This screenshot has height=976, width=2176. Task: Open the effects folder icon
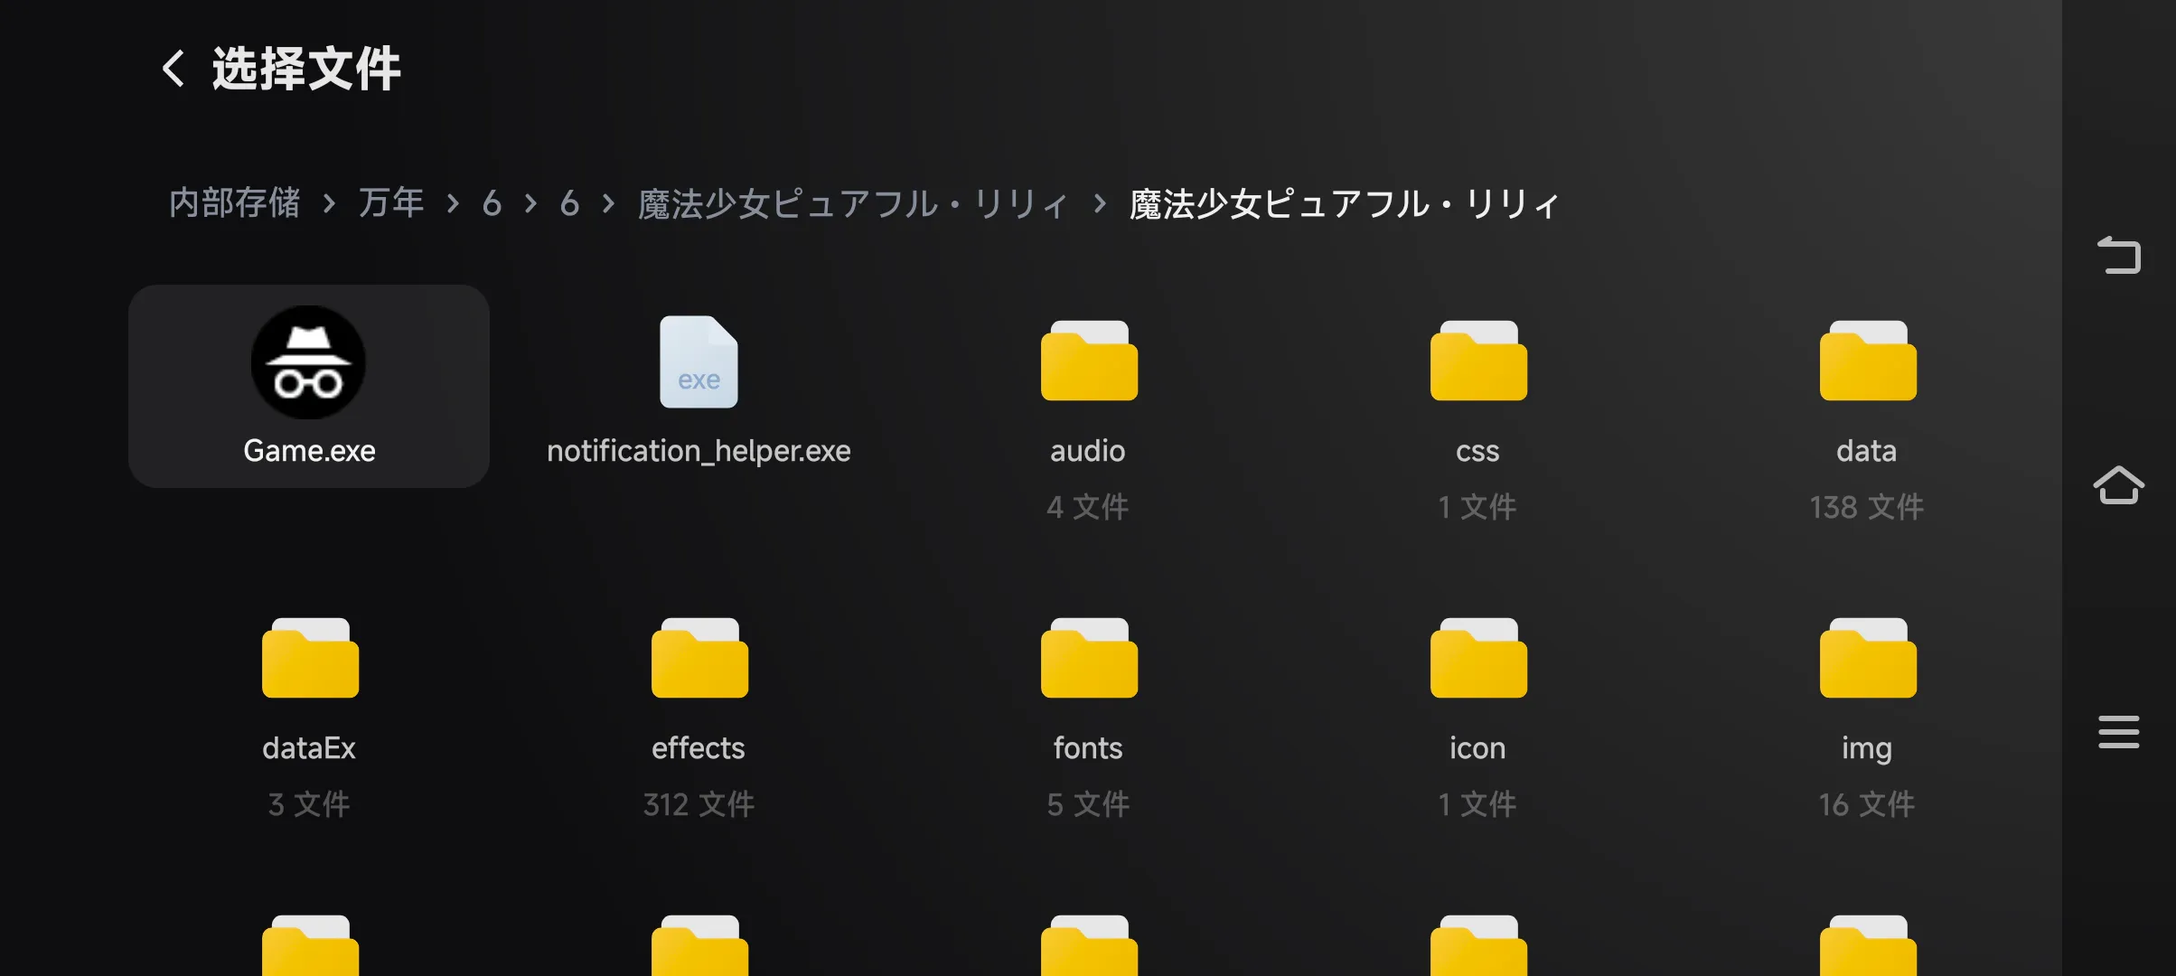click(699, 658)
